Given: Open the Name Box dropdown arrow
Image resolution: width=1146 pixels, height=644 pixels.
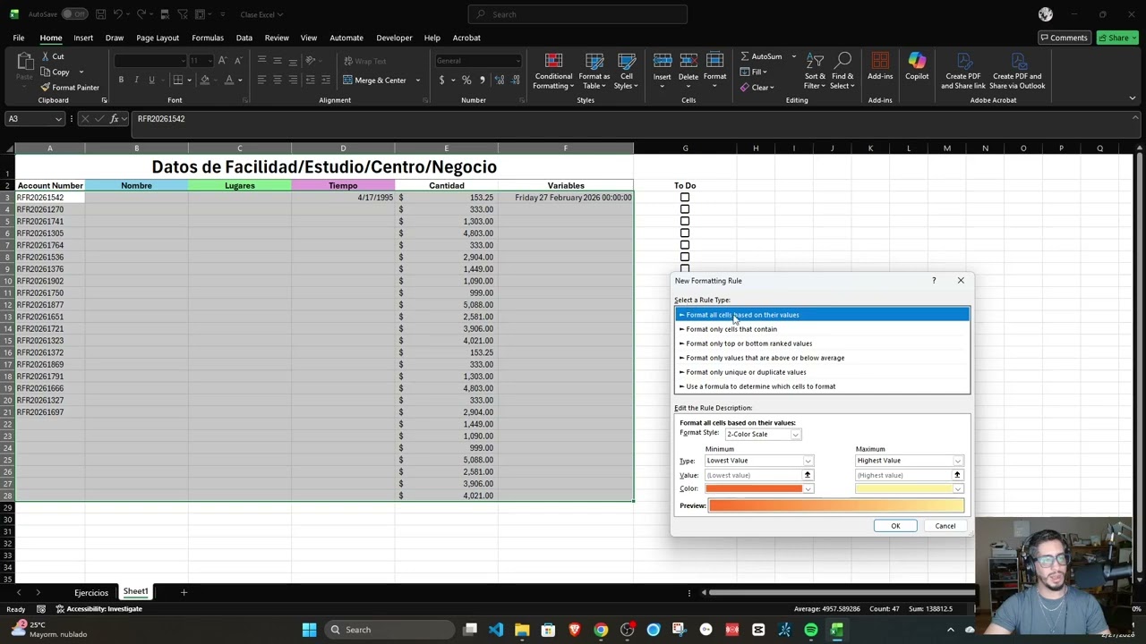Looking at the screenshot, I should tap(58, 119).
